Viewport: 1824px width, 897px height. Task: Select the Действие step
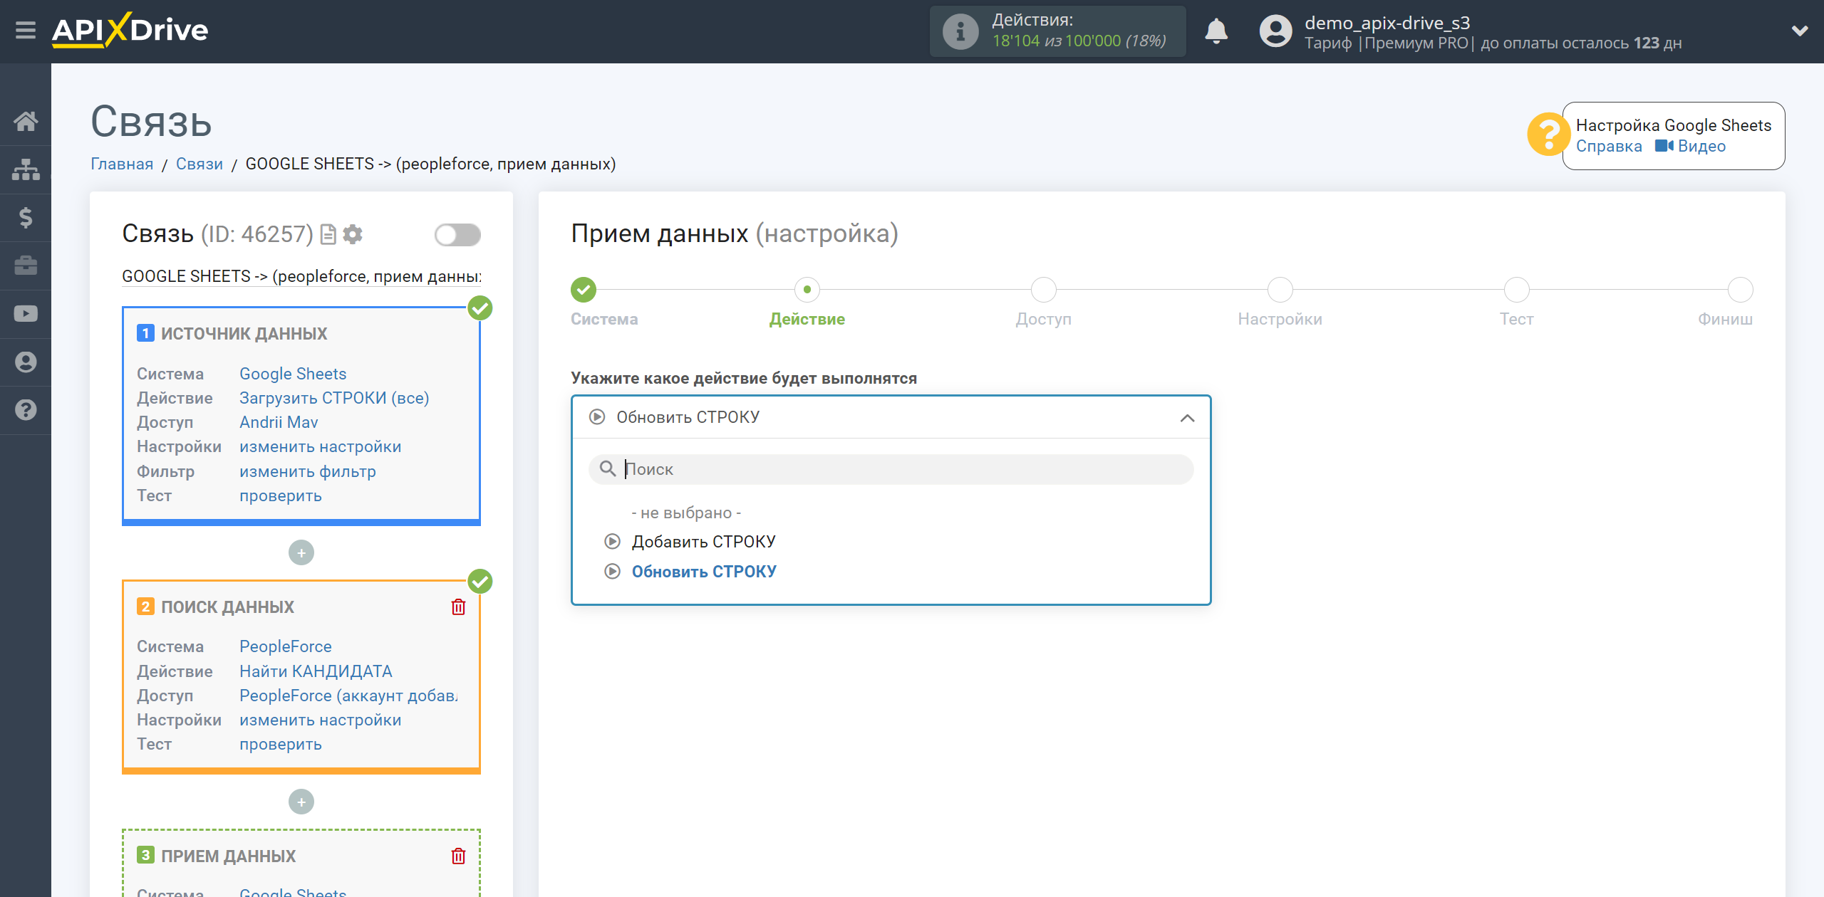[x=807, y=290]
